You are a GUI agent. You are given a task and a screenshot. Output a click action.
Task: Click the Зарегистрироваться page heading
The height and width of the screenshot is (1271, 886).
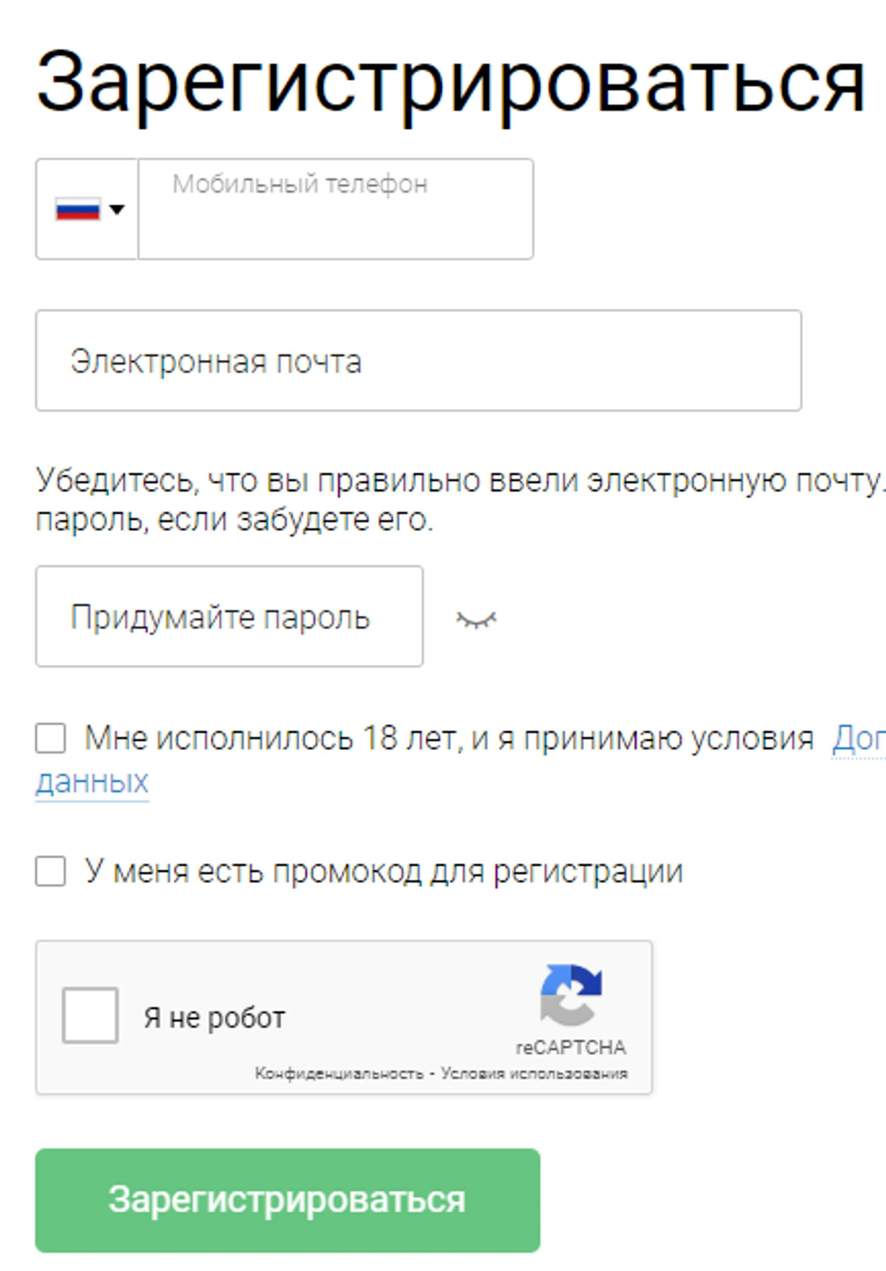(x=450, y=83)
